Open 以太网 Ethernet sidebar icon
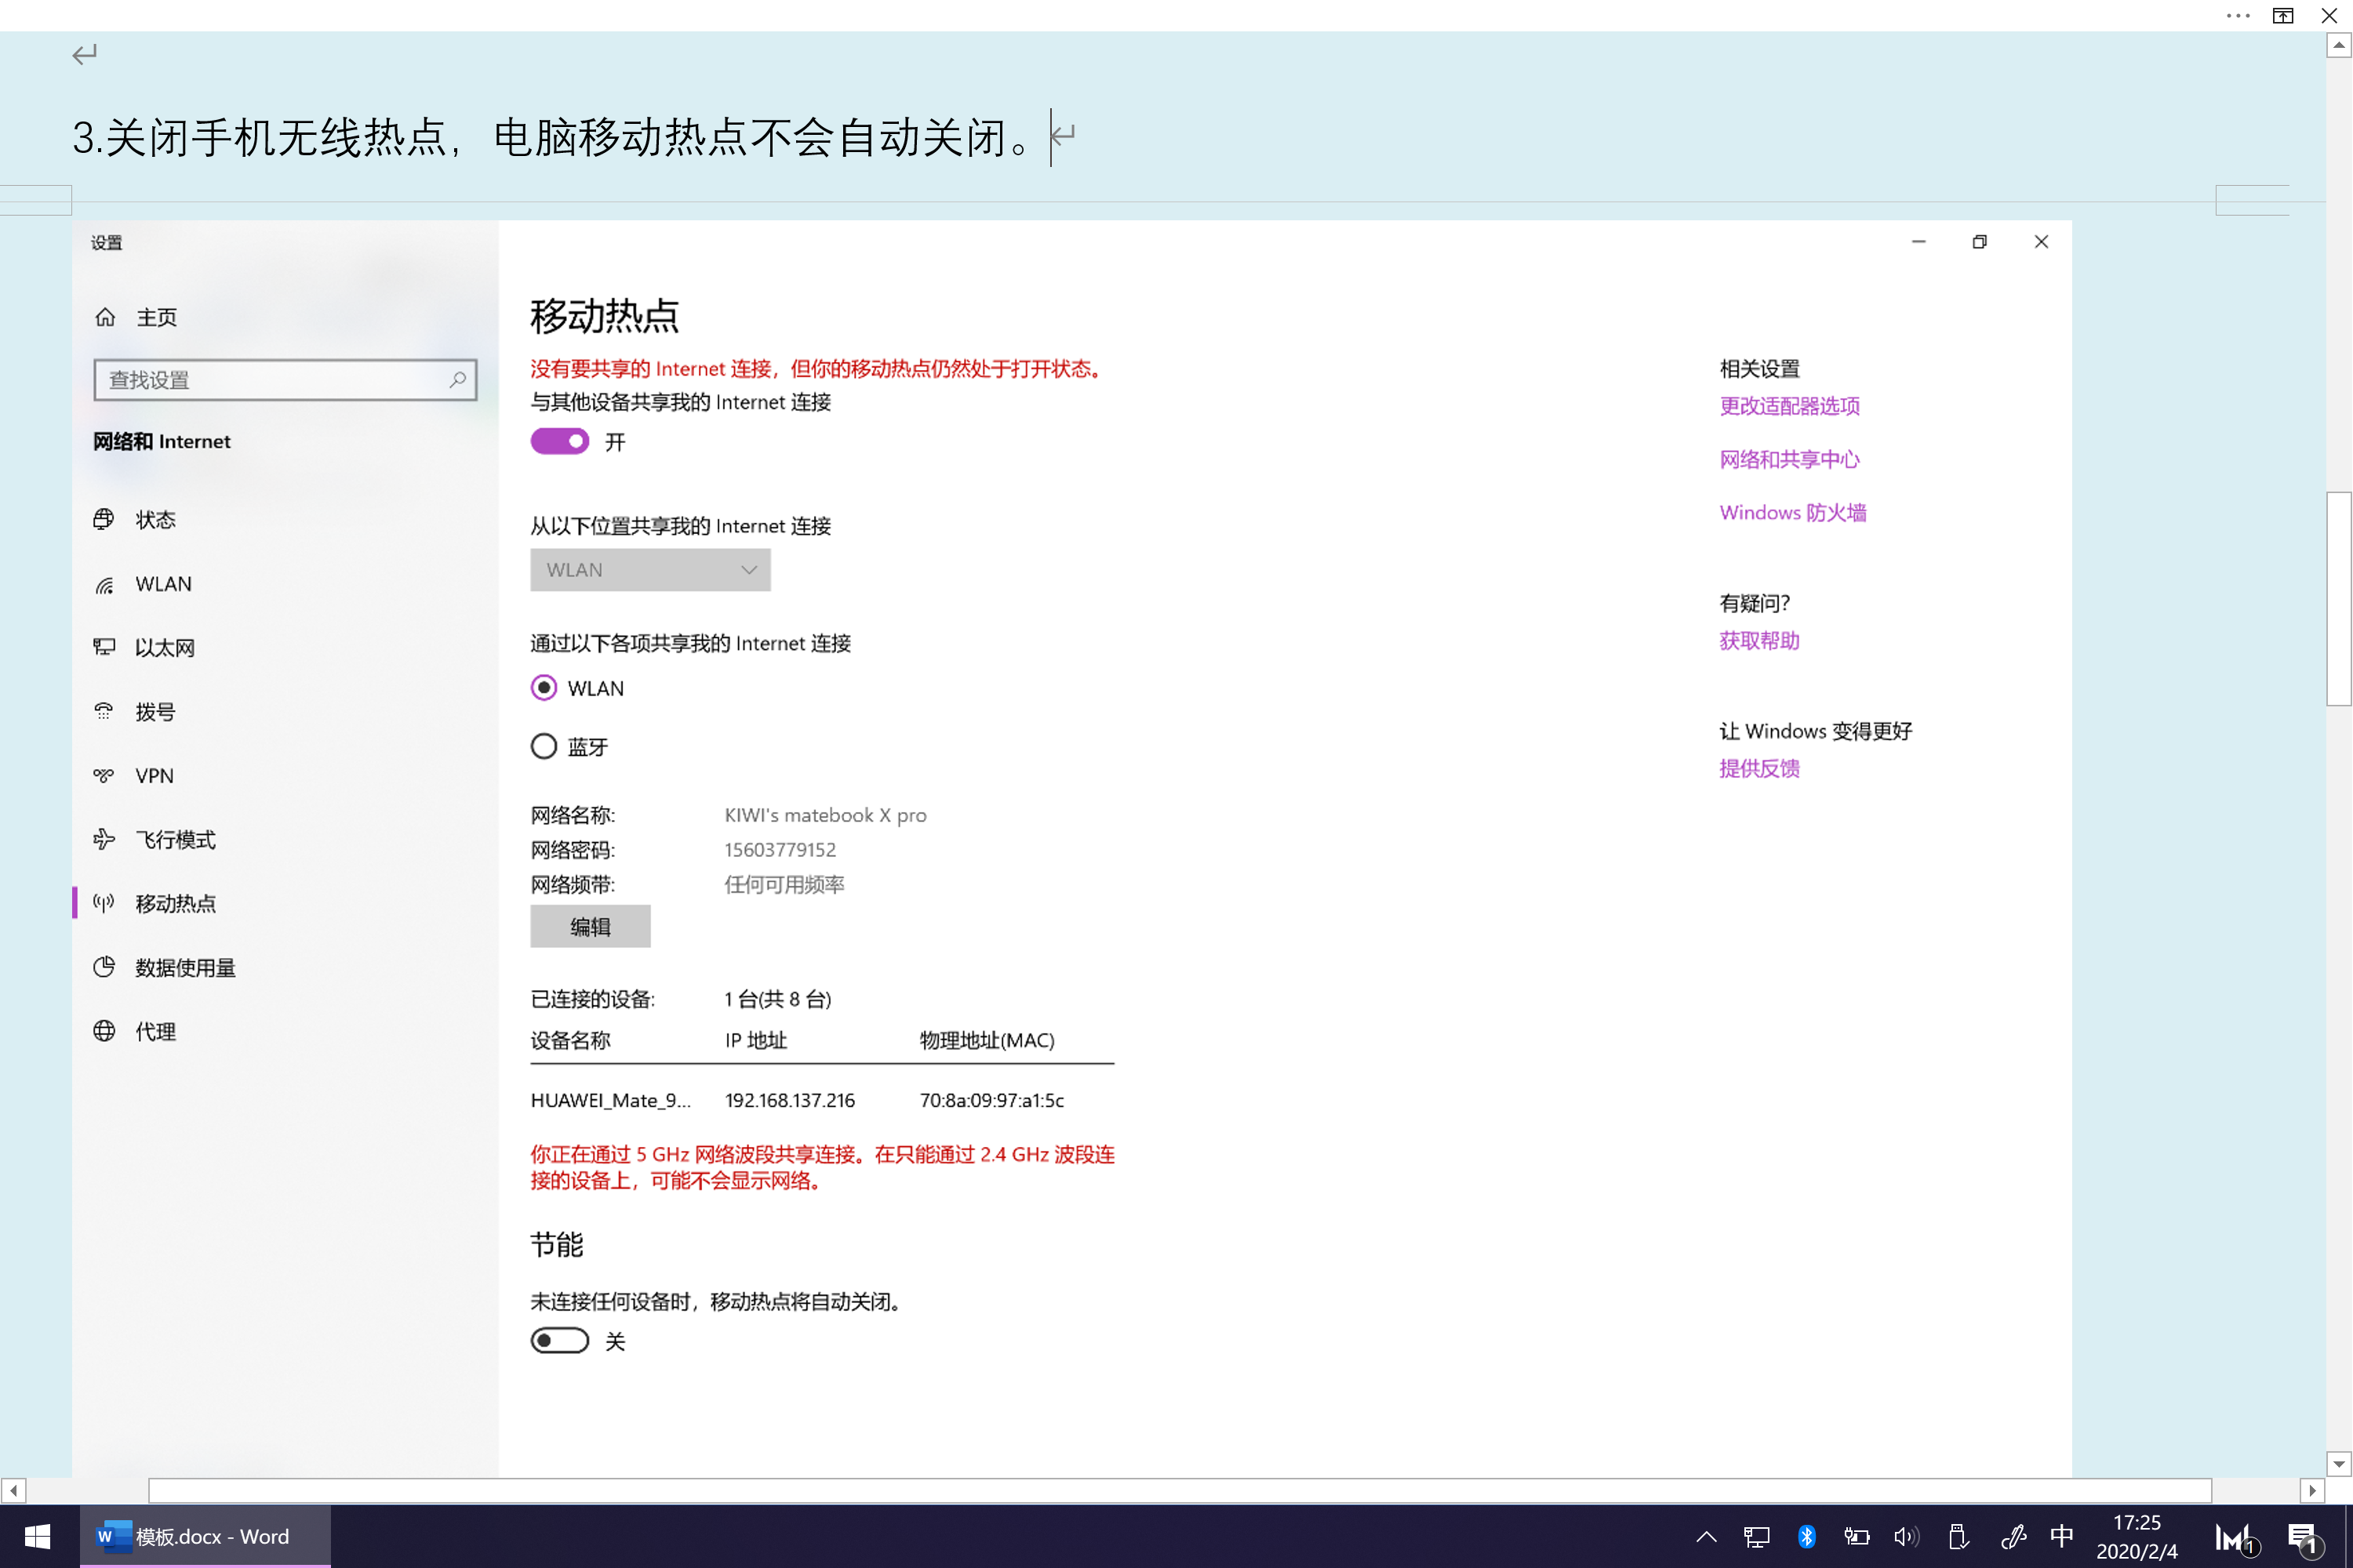This screenshot has height=1568, width=2353. coord(104,647)
